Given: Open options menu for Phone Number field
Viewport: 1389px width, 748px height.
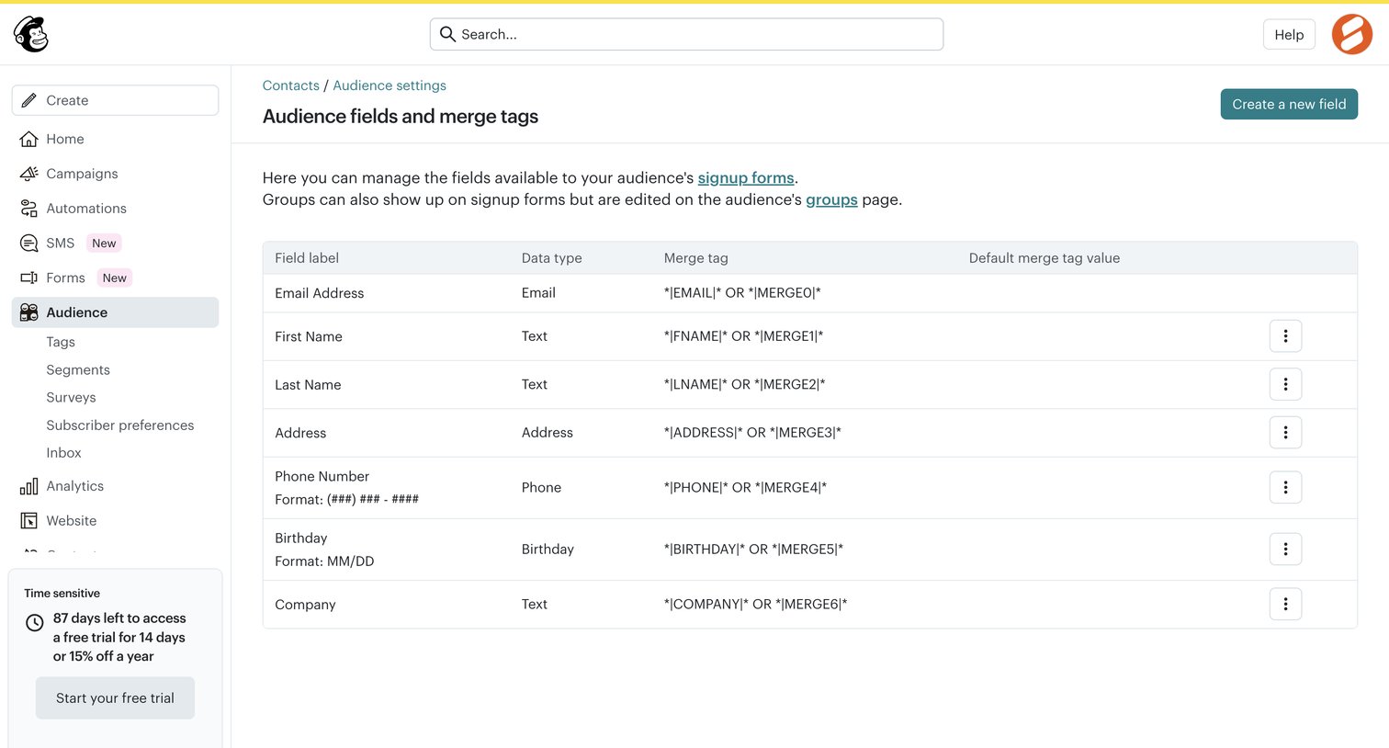Looking at the screenshot, I should (x=1285, y=487).
